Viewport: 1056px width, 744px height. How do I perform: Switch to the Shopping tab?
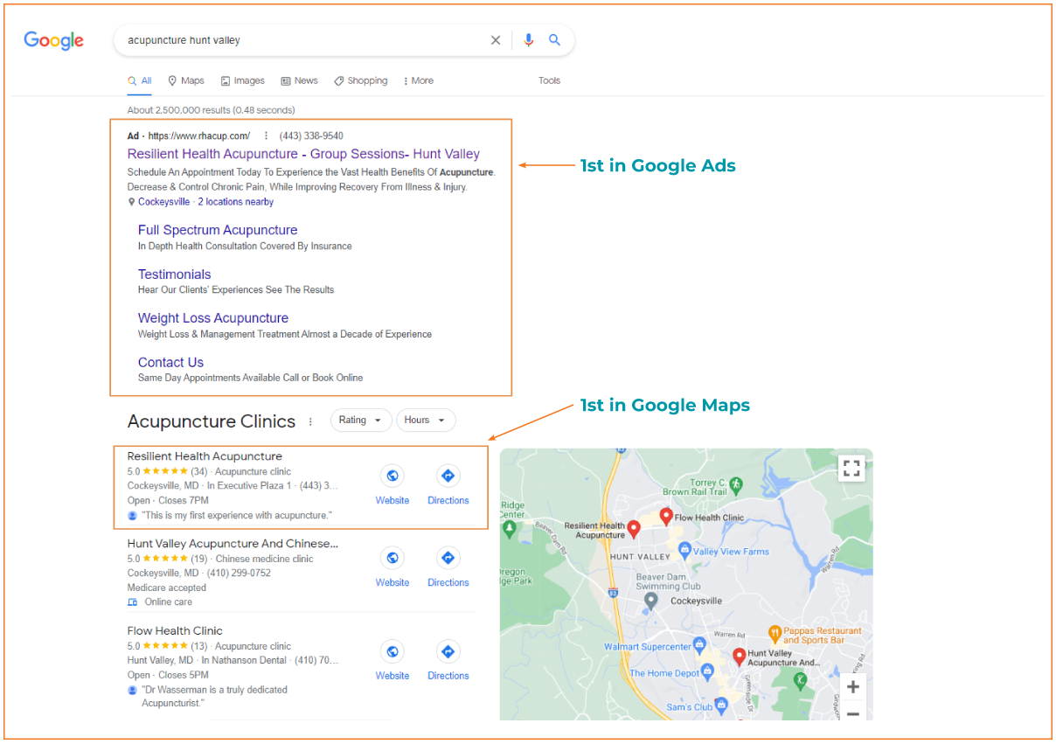pyautogui.click(x=360, y=80)
